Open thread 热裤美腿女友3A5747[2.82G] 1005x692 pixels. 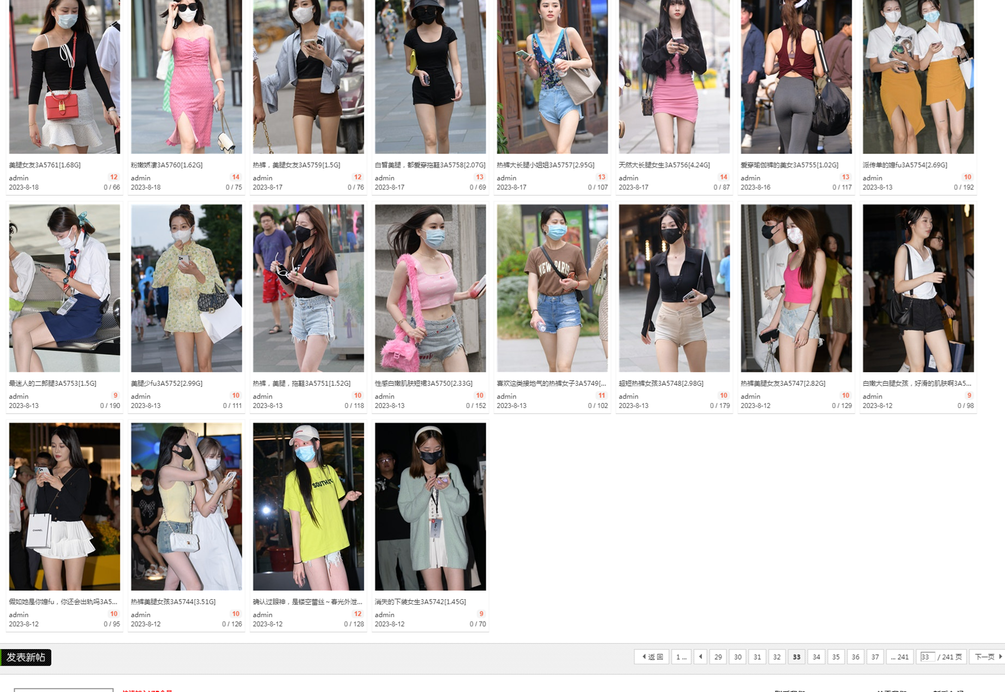click(x=783, y=383)
